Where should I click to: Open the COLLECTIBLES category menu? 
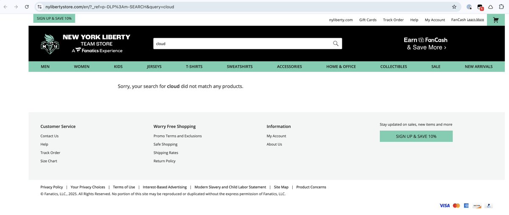click(394, 67)
